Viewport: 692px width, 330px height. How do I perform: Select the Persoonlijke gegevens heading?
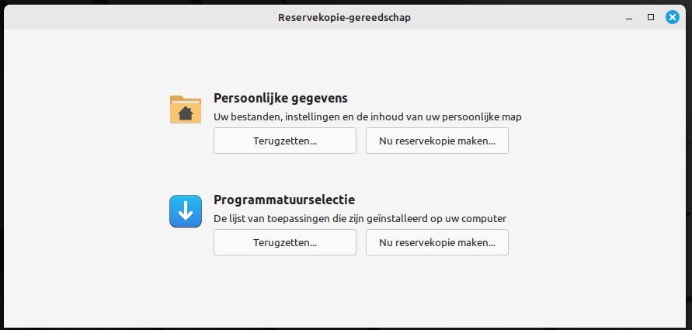click(280, 99)
